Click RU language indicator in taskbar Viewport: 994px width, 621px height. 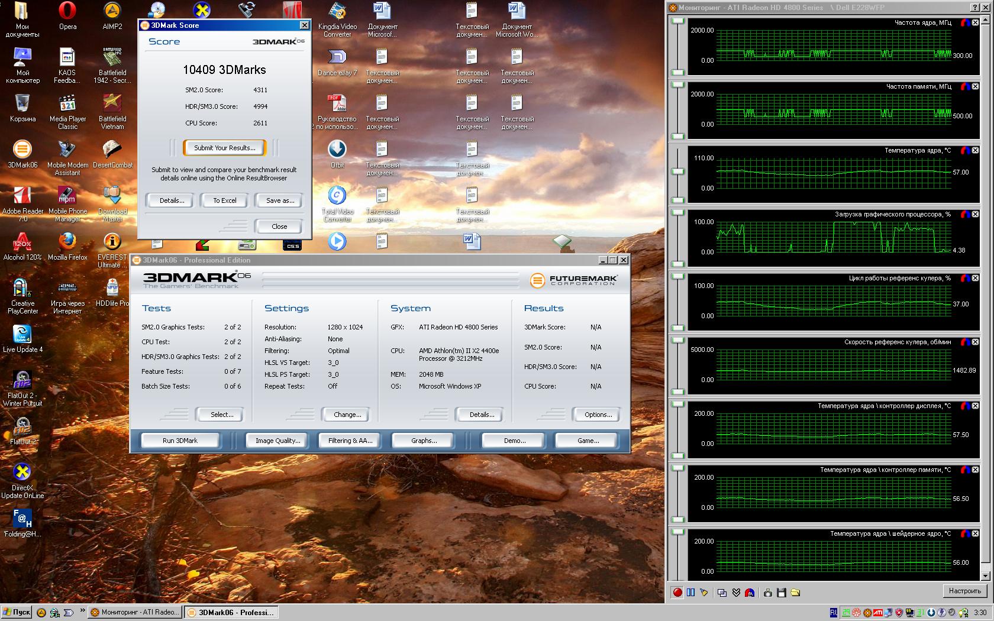tap(834, 613)
